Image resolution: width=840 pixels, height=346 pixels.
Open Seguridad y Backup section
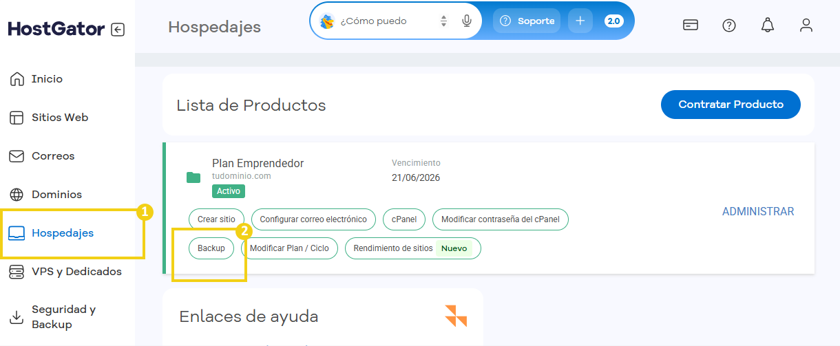pyautogui.click(x=63, y=317)
